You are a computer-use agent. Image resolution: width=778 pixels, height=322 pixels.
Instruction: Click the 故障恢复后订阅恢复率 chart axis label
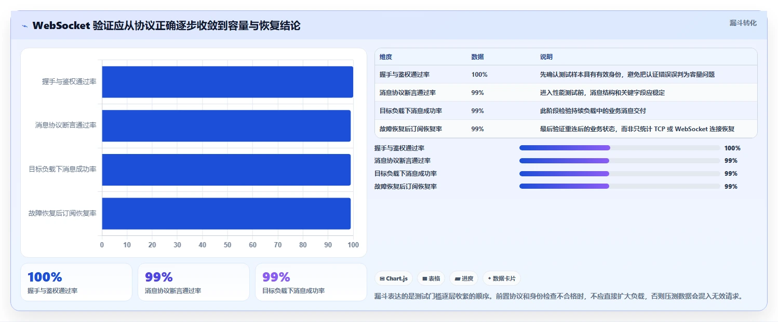(x=63, y=213)
